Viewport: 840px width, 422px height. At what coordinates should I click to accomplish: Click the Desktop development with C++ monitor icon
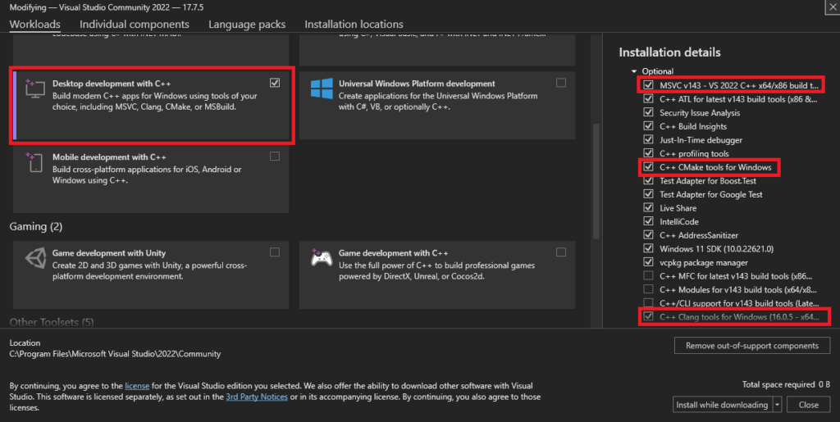tap(34, 88)
